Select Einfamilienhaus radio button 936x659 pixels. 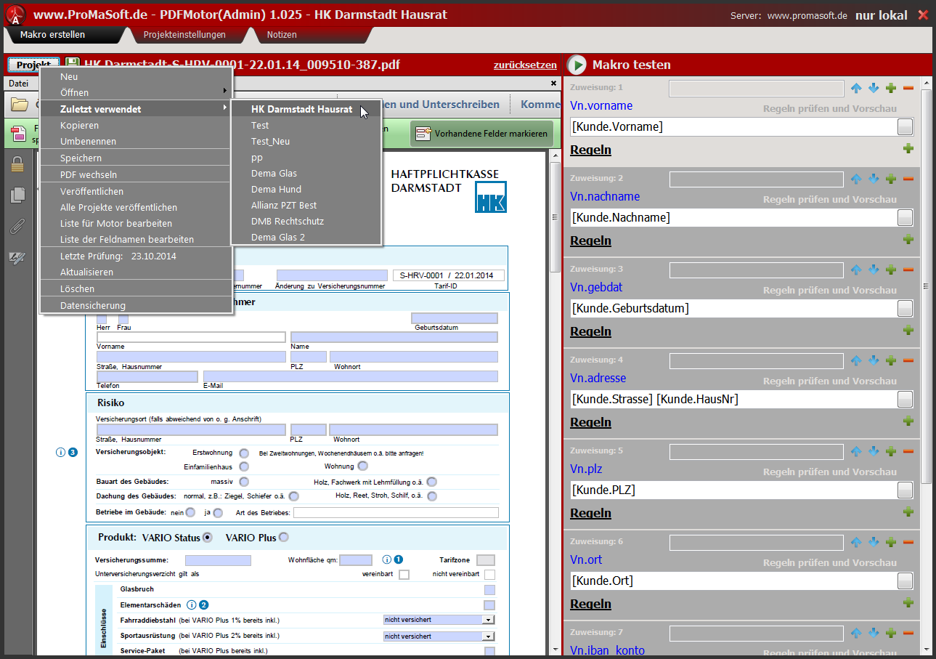click(244, 466)
